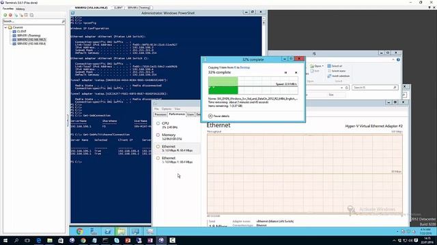Click the taskbar search icon
Viewport: 437px width, 245px height.
coord(16,240)
